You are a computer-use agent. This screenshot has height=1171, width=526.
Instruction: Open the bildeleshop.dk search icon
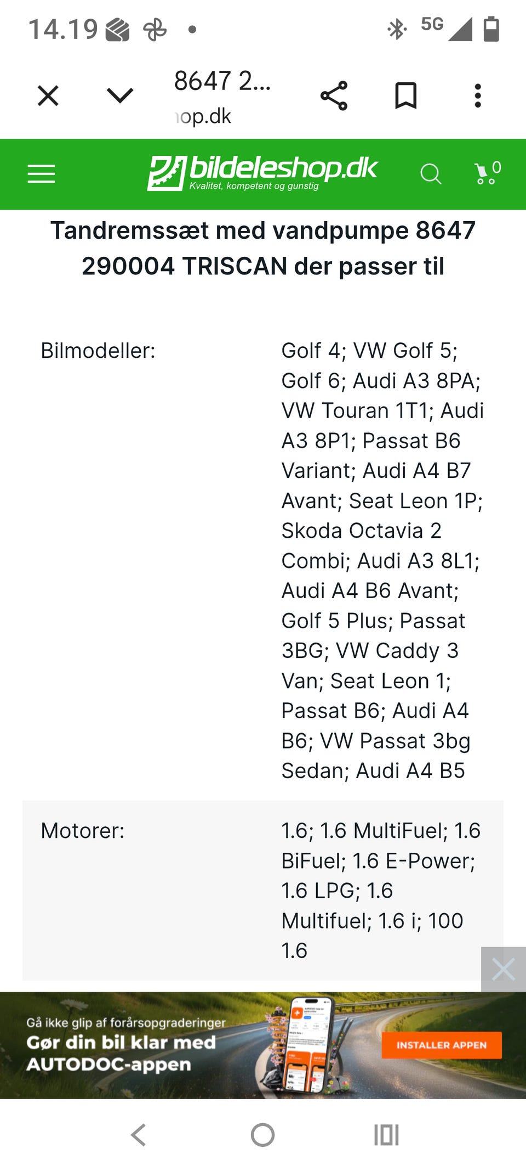coord(432,174)
